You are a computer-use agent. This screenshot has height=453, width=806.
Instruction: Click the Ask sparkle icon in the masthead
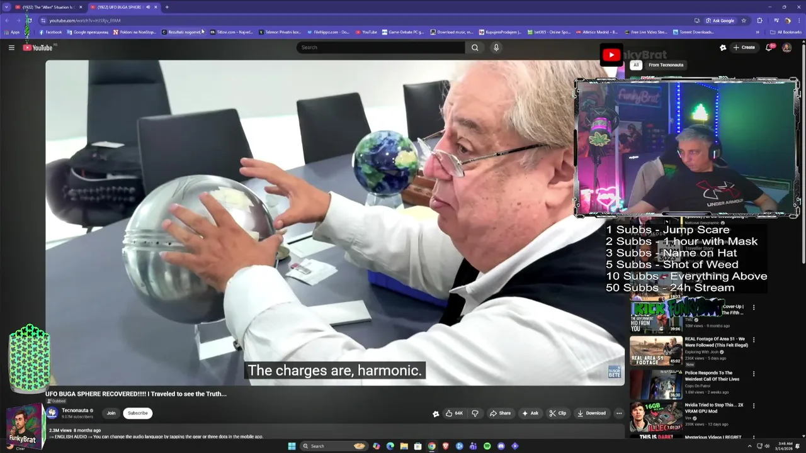click(723, 47)
